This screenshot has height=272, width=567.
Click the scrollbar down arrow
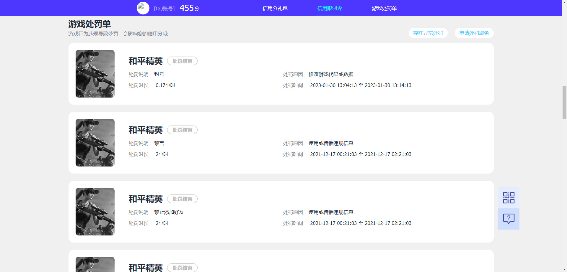tap(564, 269)
